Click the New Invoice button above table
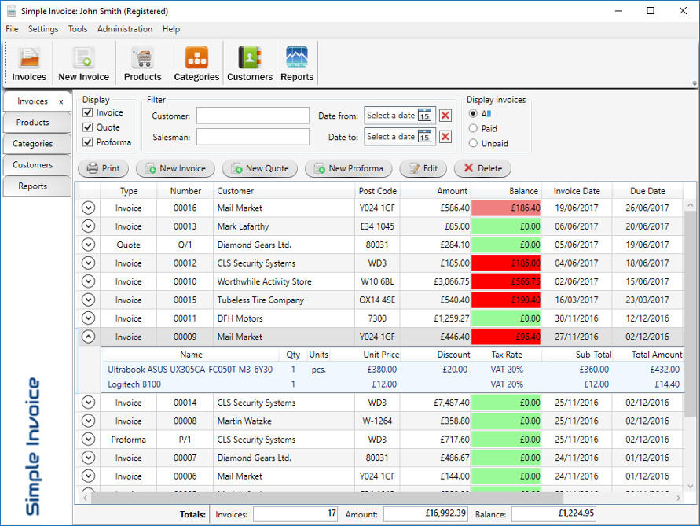The width and height of the screenshot is (700, 526). coord(175,168)
